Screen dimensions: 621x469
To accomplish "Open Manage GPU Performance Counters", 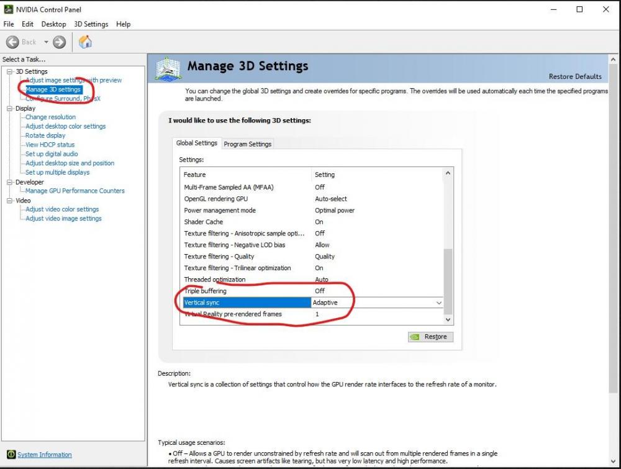I will point(75,191).
